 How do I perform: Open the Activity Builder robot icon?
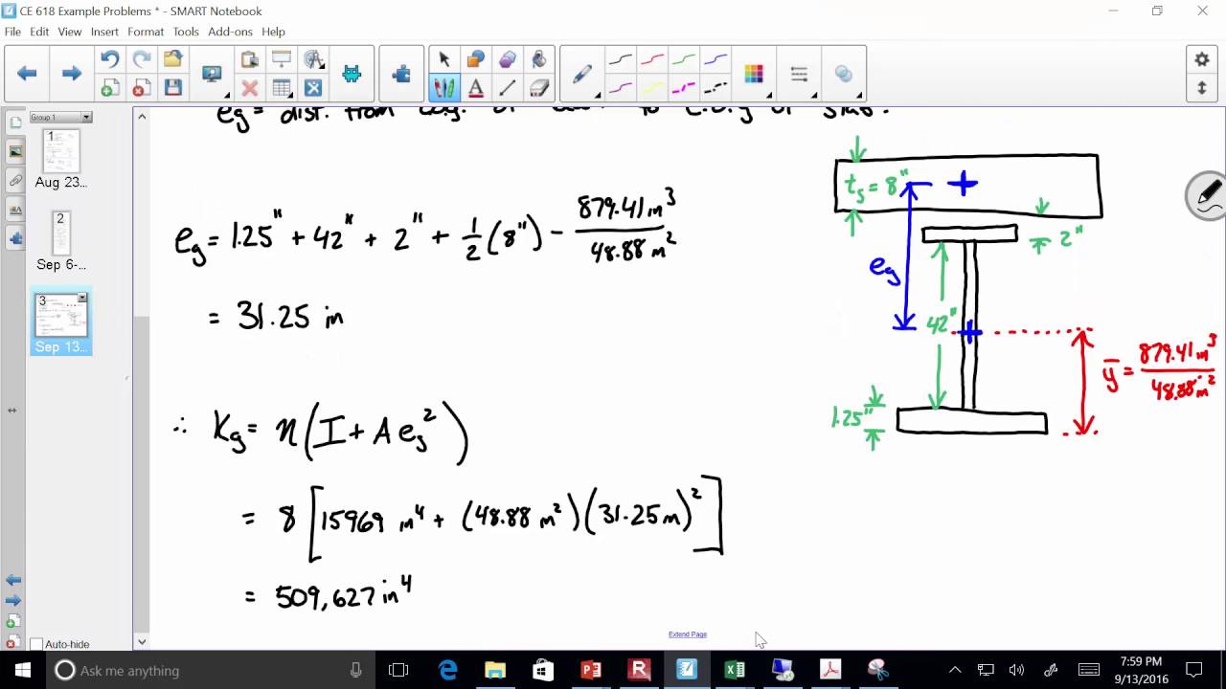pyautogui.click(x=352, y=74)
